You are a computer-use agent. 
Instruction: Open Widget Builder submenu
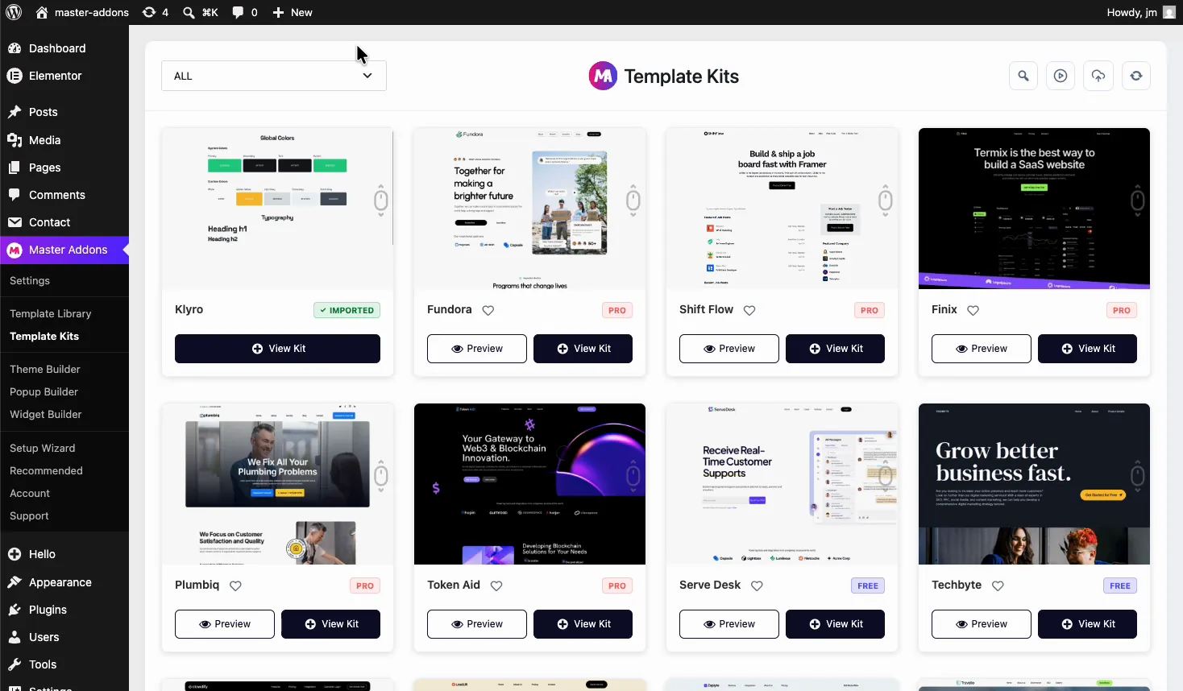[46, 414]
